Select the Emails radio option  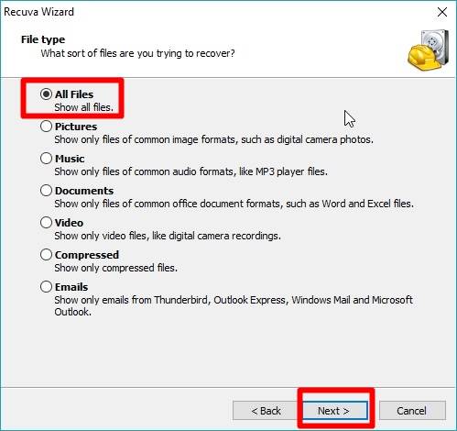click(46, 287)
